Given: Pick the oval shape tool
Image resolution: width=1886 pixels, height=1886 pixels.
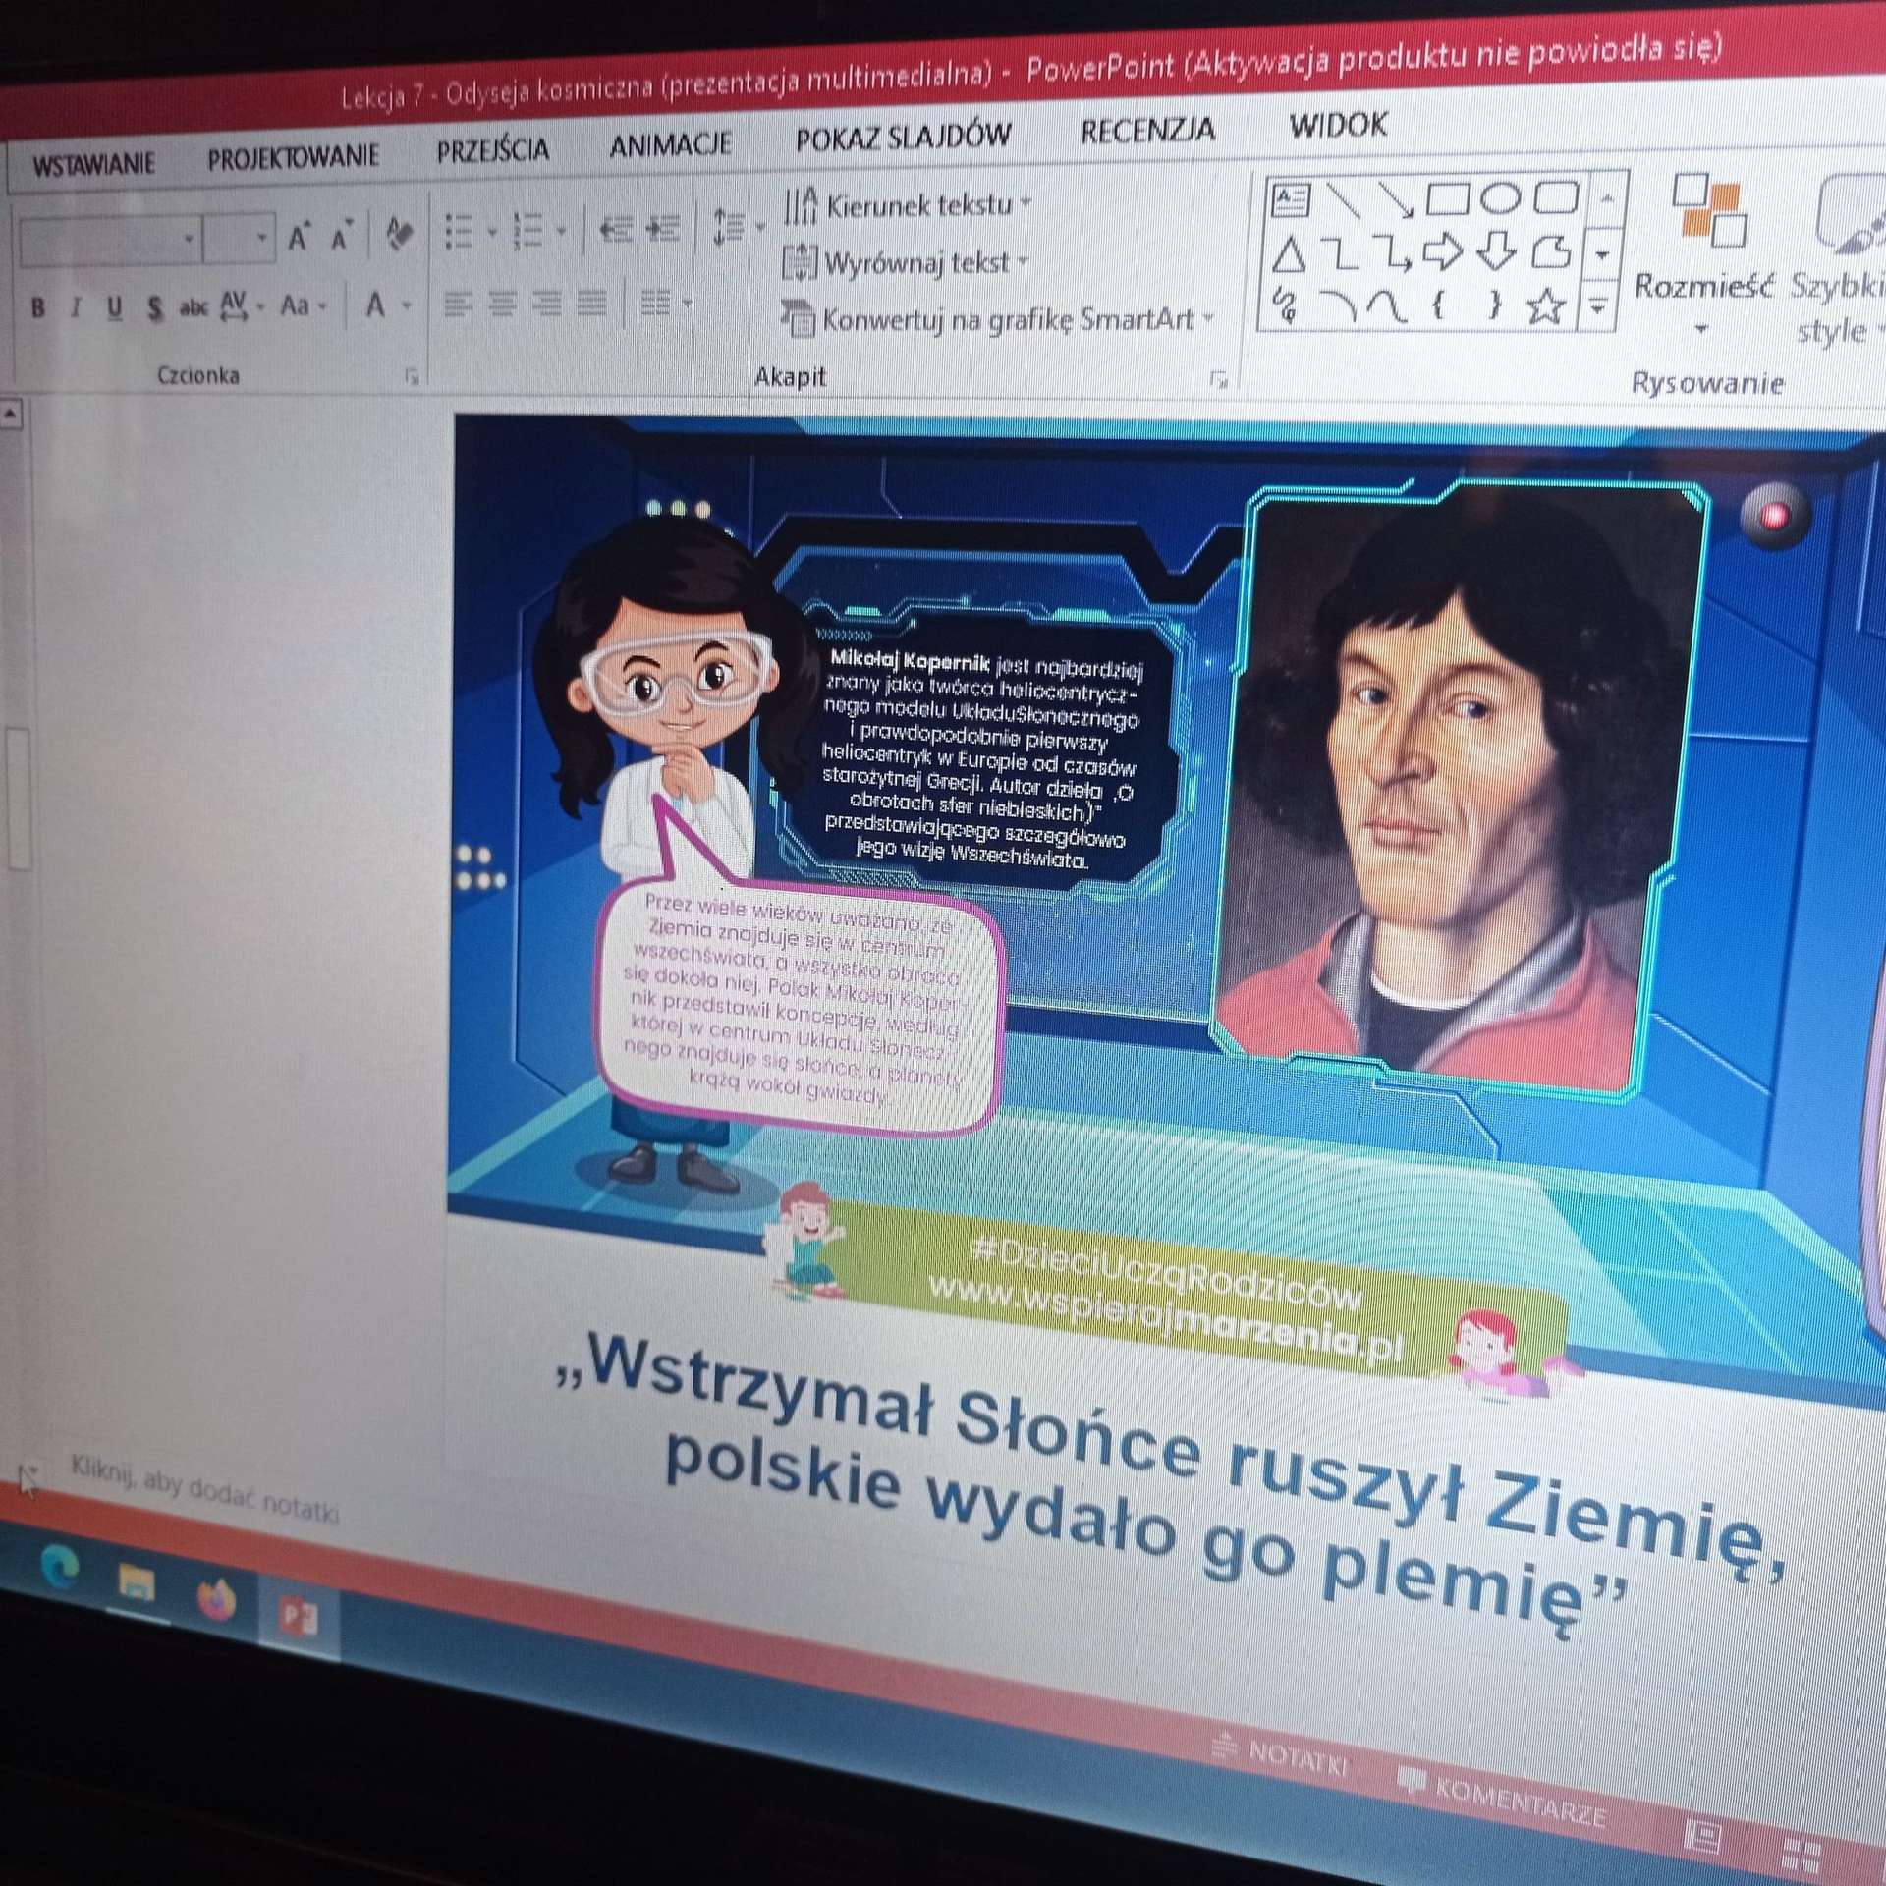Looking at the screenshot, I should (x=1500, y=198).
